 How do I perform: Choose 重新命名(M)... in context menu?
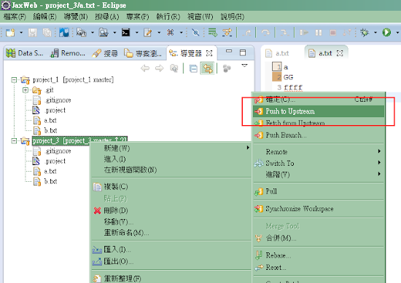[171, 233]
